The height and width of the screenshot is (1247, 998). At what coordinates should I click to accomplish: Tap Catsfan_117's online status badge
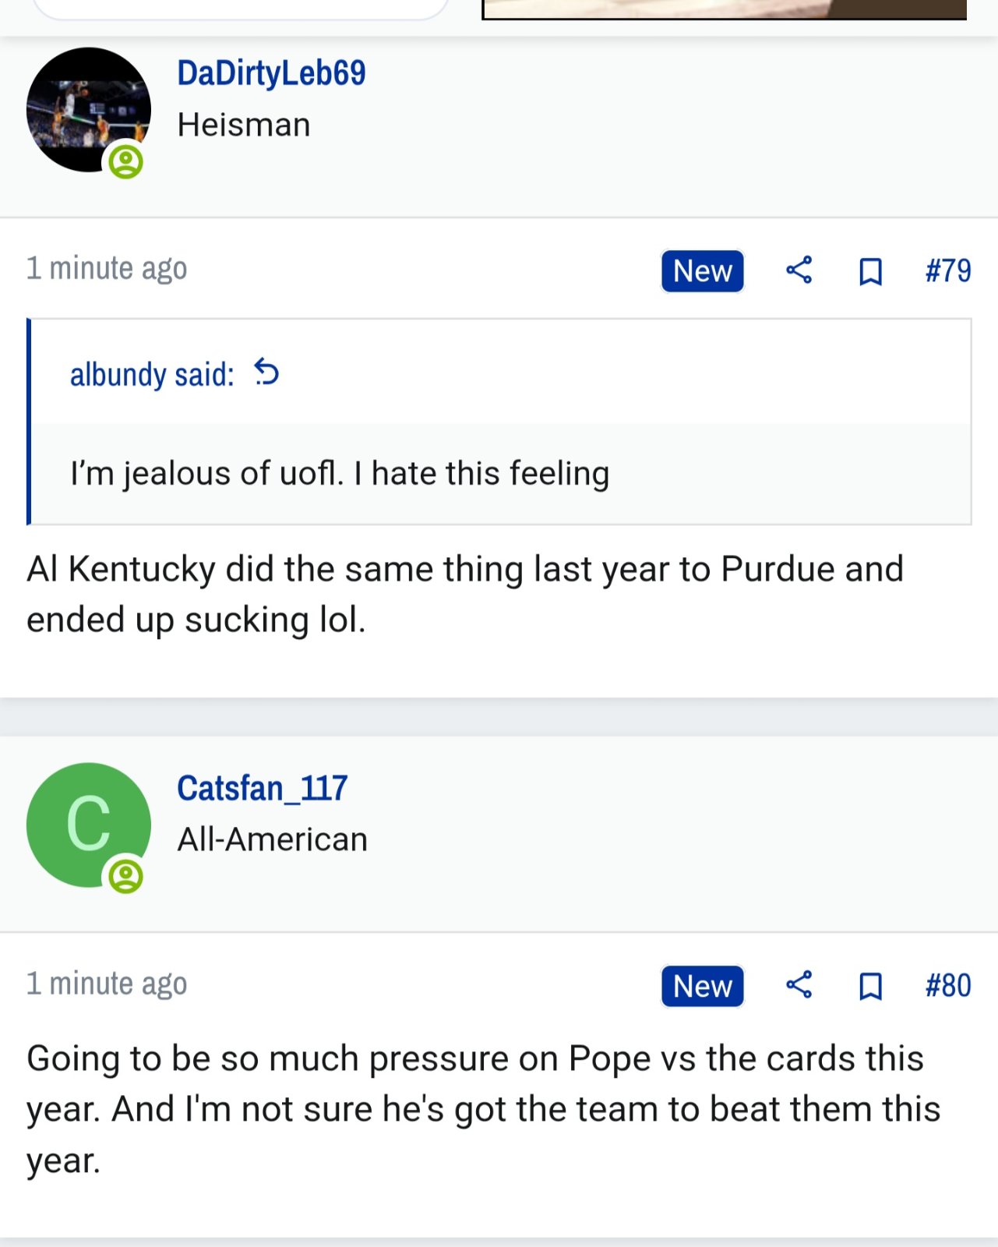(x=125, y=877)
